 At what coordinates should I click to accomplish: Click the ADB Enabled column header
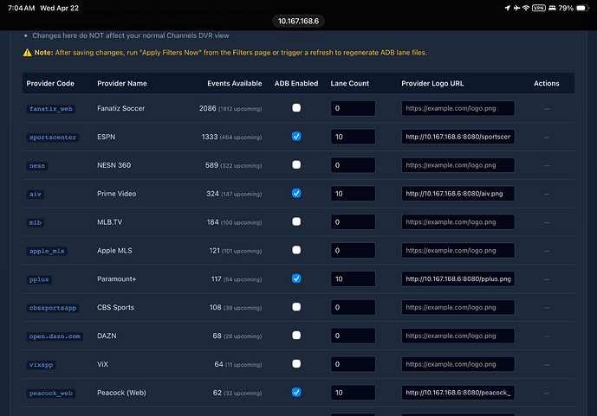tap(296, 83)
